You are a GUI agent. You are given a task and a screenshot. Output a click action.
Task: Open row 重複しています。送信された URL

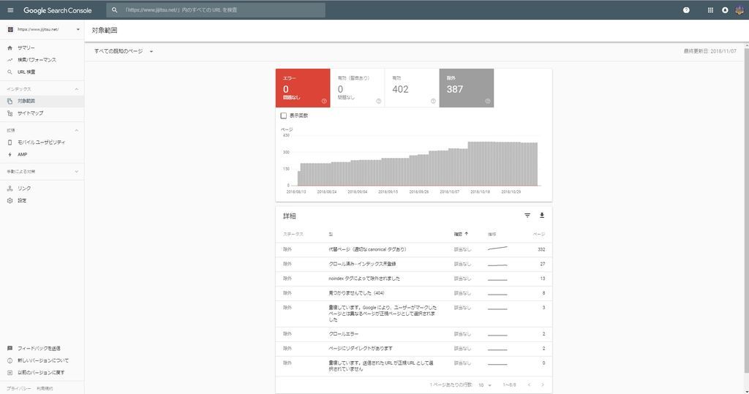click(x=414, y=366)
